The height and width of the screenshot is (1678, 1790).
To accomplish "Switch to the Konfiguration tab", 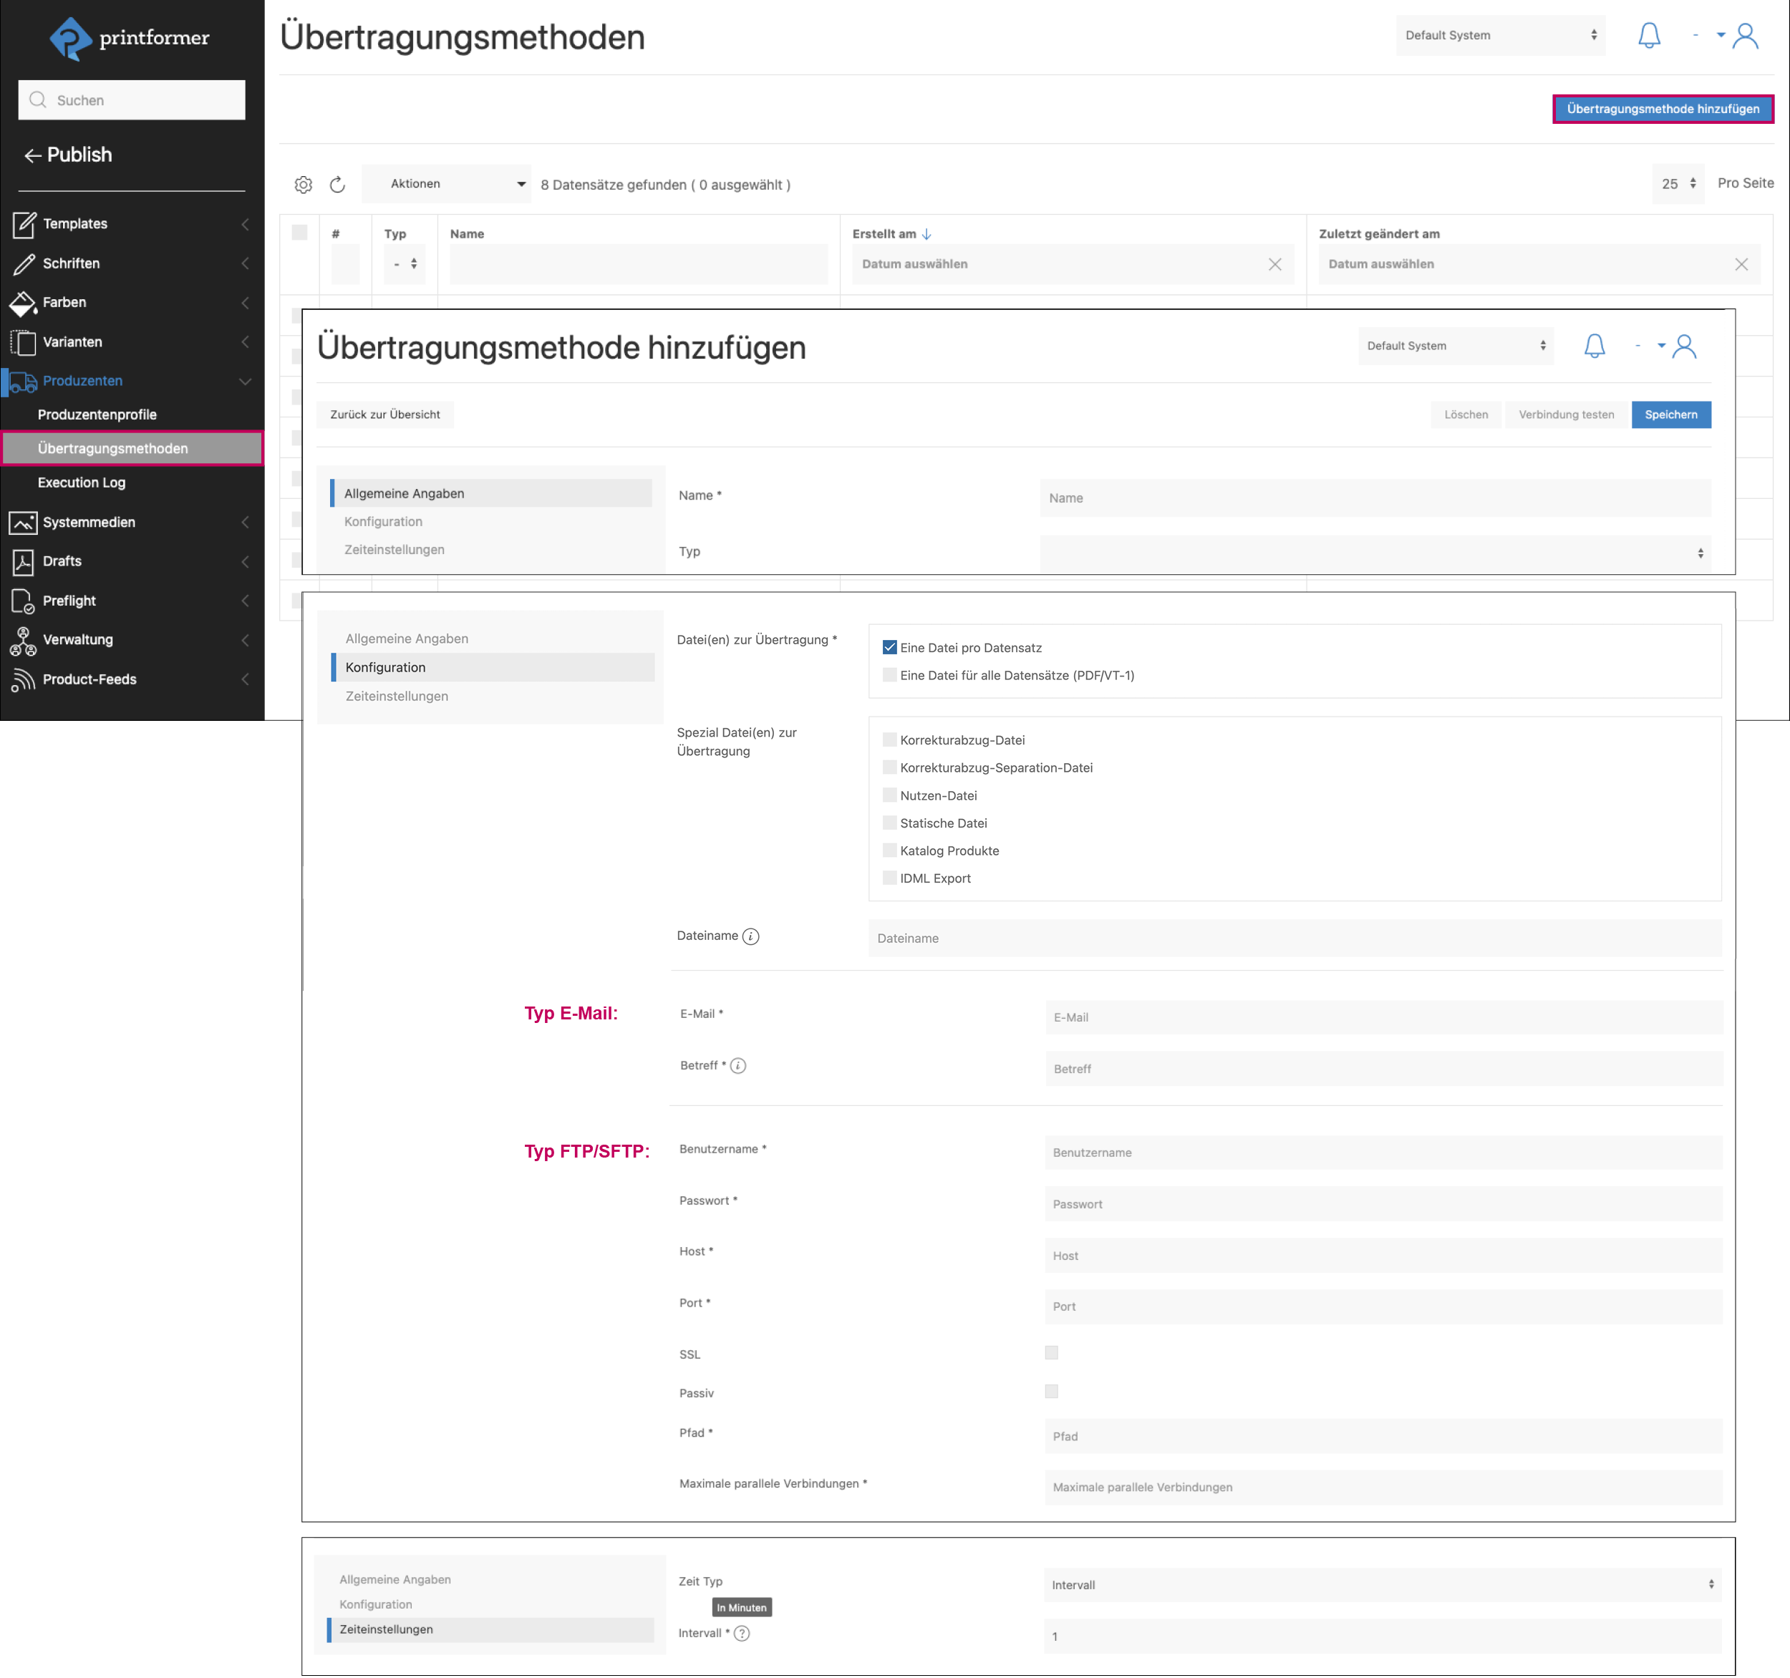I will coord(382,521).
